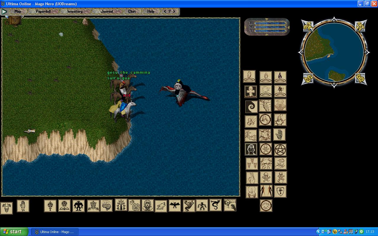This screenshot has width=378, height=236.
Task: Cast the arms-raised figure spell icon
Action: point(280,105)
